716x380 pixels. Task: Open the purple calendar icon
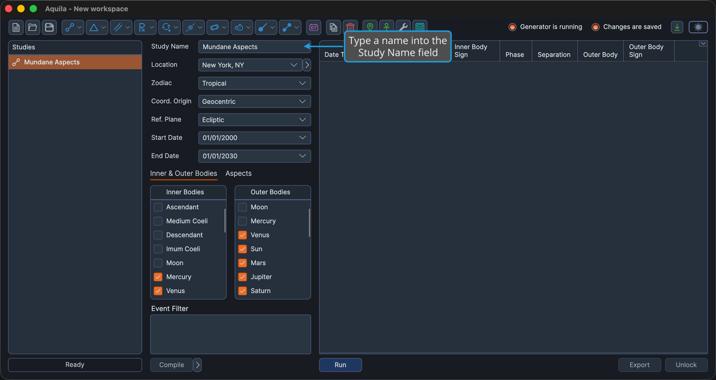[314, 27]
